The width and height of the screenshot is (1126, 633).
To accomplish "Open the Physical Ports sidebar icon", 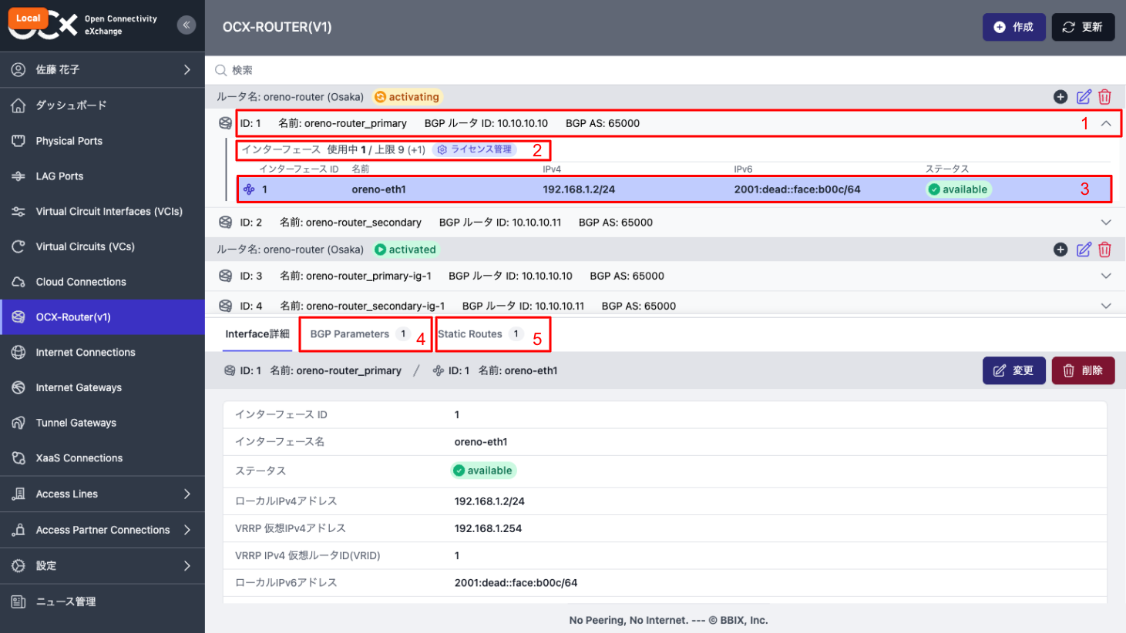I will pos(18,141).
